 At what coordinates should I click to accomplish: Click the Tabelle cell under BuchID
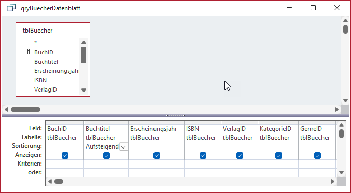[x=64, y=138]
